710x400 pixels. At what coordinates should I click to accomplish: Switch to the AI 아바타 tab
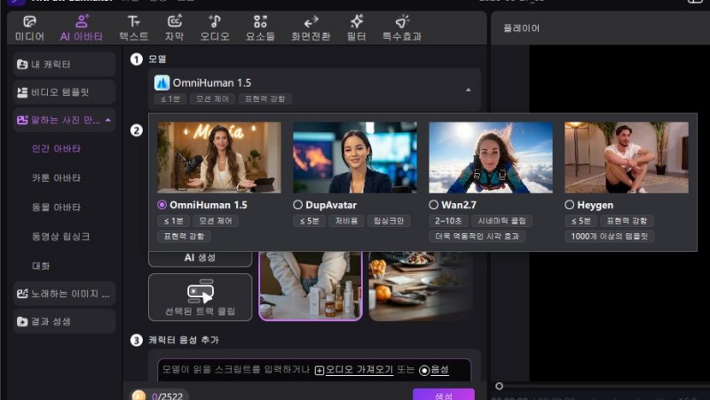[82, 28]
